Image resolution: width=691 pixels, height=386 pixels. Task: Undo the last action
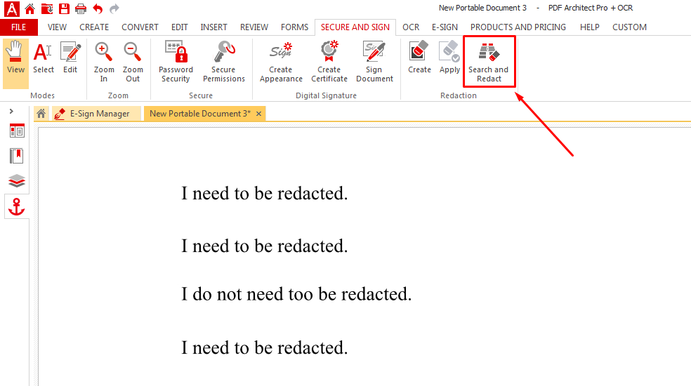click(98, 9)
